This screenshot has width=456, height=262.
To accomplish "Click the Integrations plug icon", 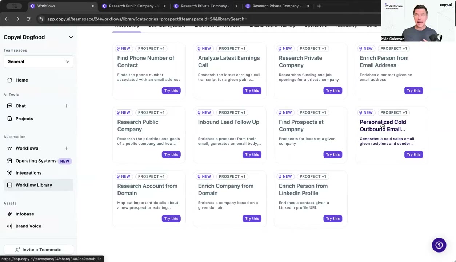I will pos(9,173).
